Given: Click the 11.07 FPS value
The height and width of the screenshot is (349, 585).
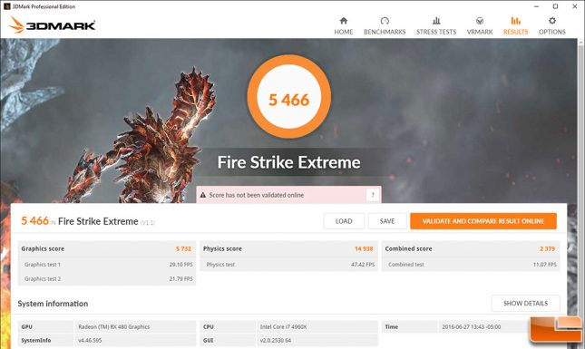Looking at the screenshot, I should [545, 265].
